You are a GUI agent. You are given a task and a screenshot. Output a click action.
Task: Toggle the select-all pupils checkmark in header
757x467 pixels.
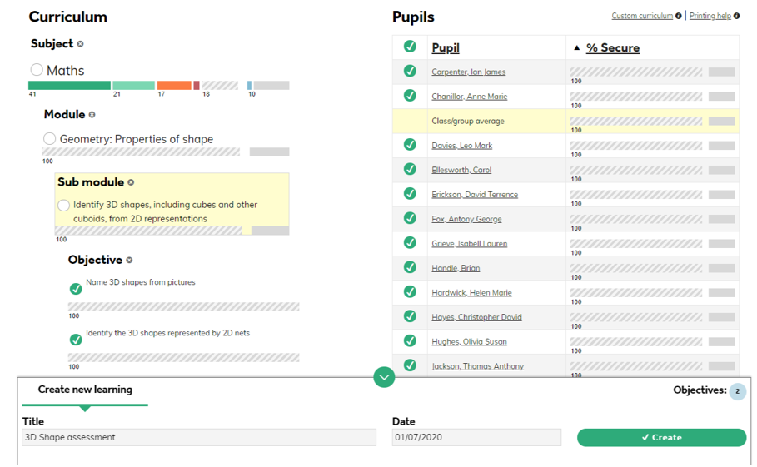point(410,47)
